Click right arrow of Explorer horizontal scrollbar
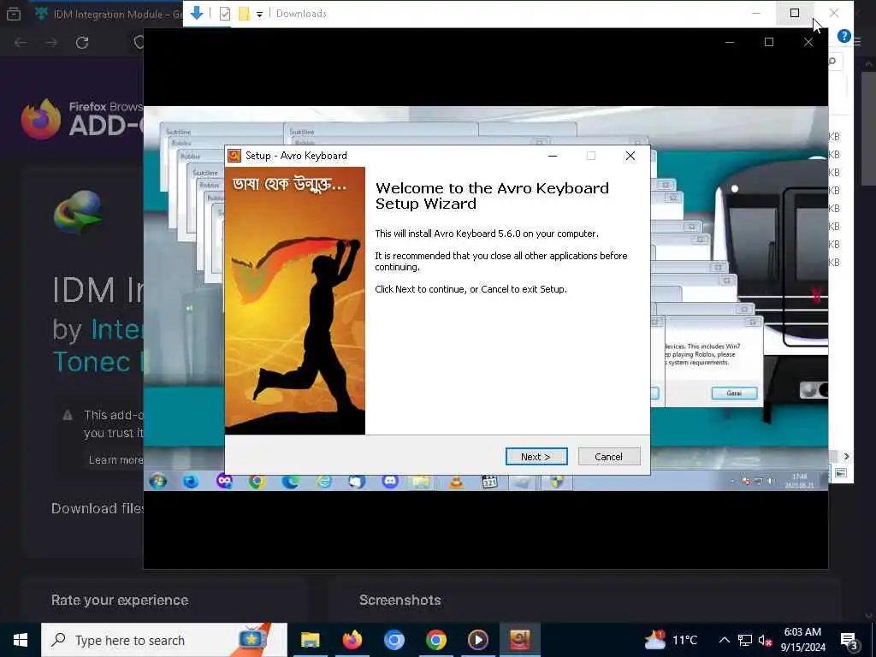 [846, 457]
